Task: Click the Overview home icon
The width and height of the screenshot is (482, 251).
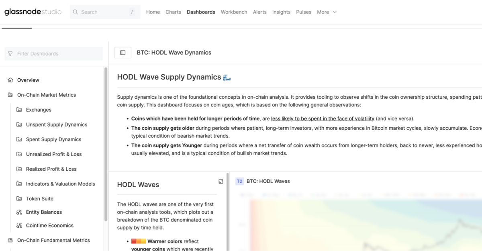Action: point(10,80)
